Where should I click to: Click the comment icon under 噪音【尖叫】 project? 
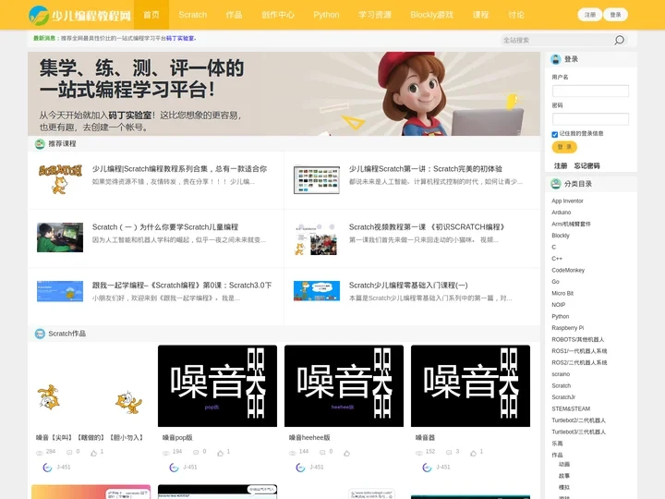pos(69,452)
